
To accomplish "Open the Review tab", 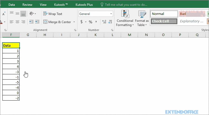I will (27, 5).
